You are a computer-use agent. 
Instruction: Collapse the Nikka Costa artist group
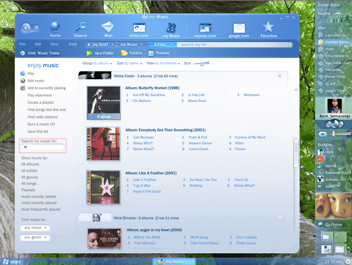click(280, 75)
